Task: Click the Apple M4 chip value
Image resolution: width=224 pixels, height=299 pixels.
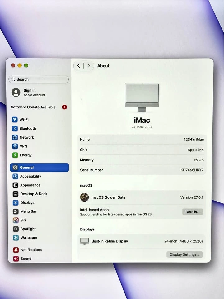Action: coord(196,150)
